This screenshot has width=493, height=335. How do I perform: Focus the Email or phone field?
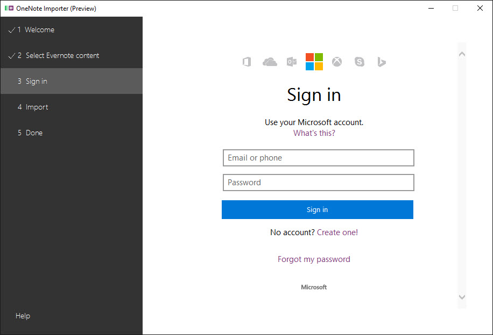pyautogui.click(x=318, y=158)
